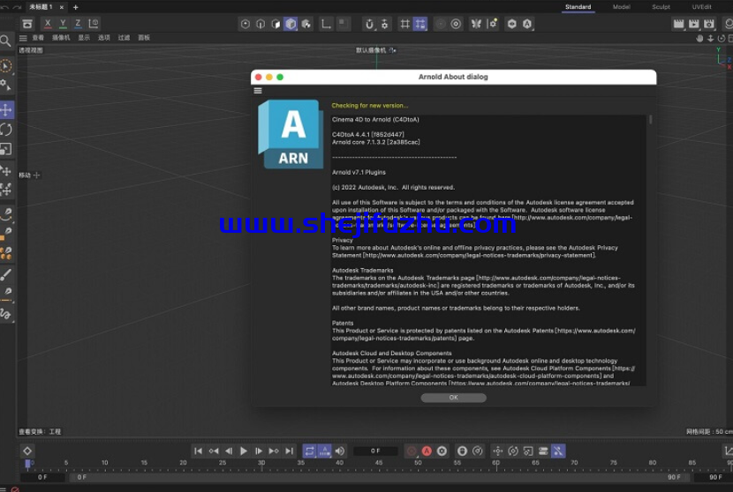
Task: Open the snap settings gear icon
Action: point(384,24)
